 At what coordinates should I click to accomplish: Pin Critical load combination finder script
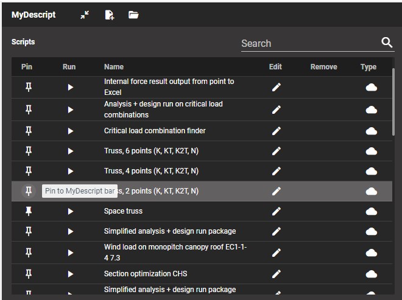[x=29, y=131]
